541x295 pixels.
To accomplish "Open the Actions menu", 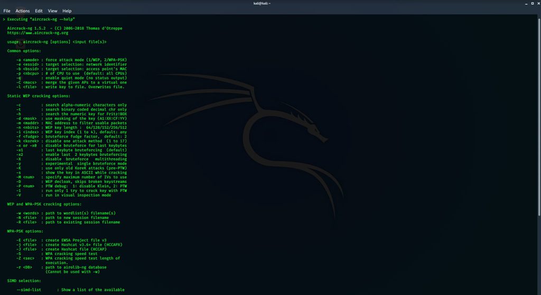I will [22, 11].
